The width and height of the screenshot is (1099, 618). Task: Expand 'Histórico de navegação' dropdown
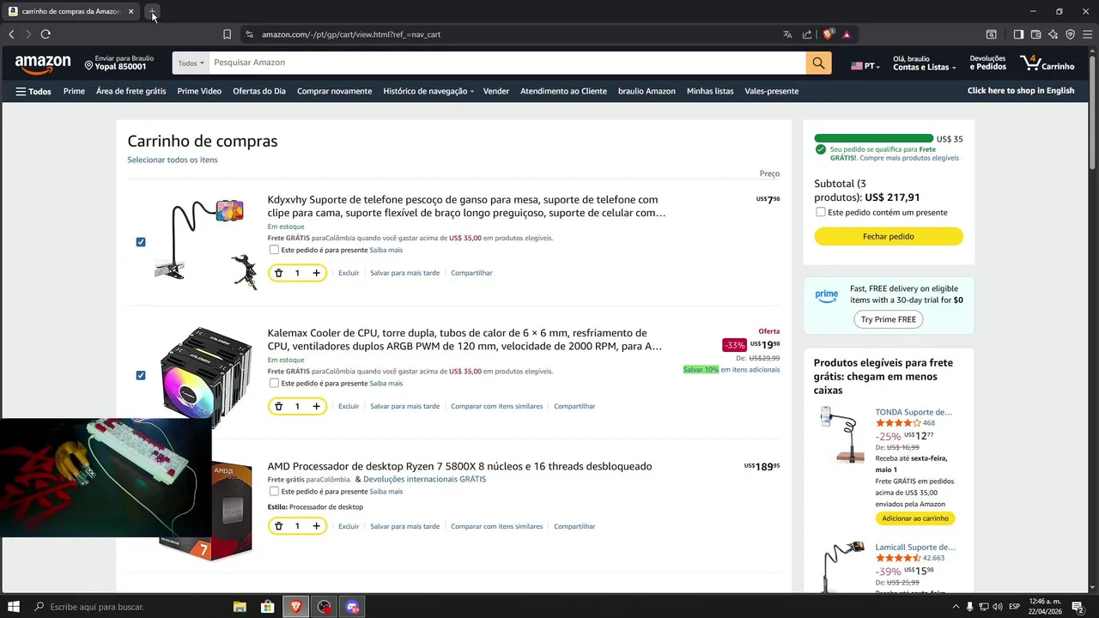(428, 91)
